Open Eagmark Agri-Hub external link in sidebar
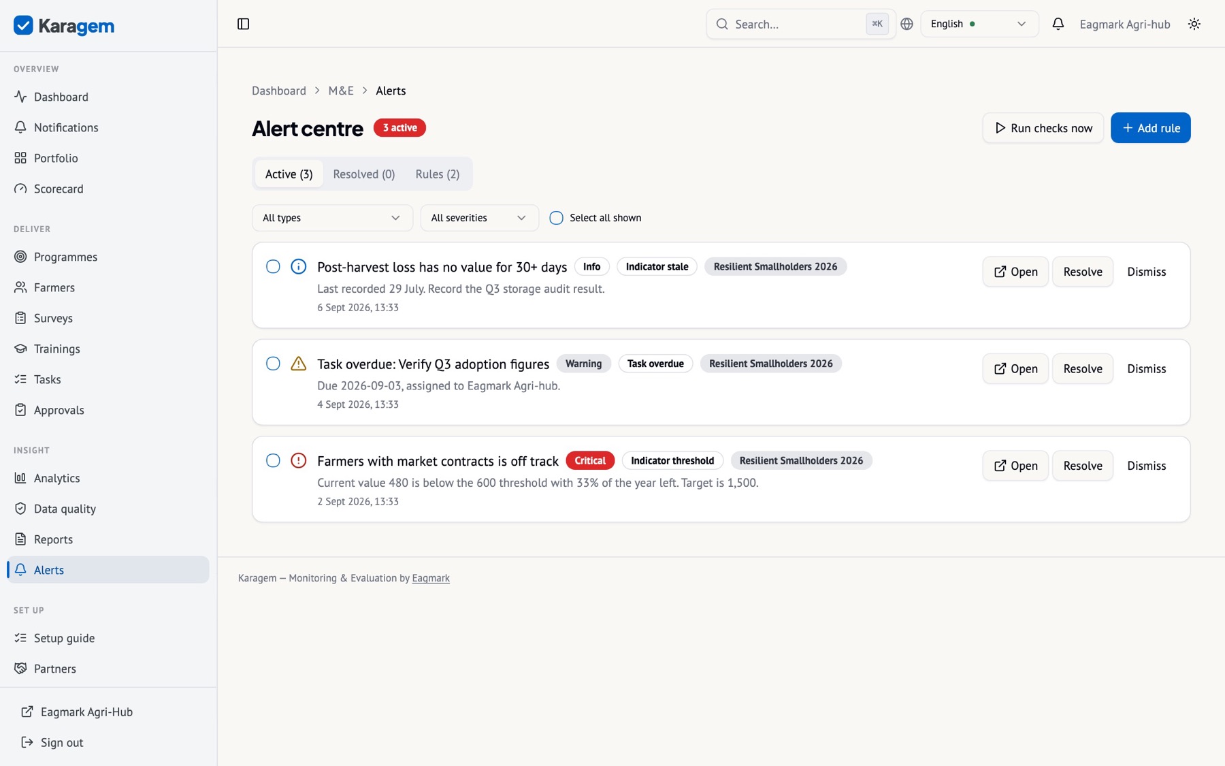1225x766 pixels. [x=108, y=712]
